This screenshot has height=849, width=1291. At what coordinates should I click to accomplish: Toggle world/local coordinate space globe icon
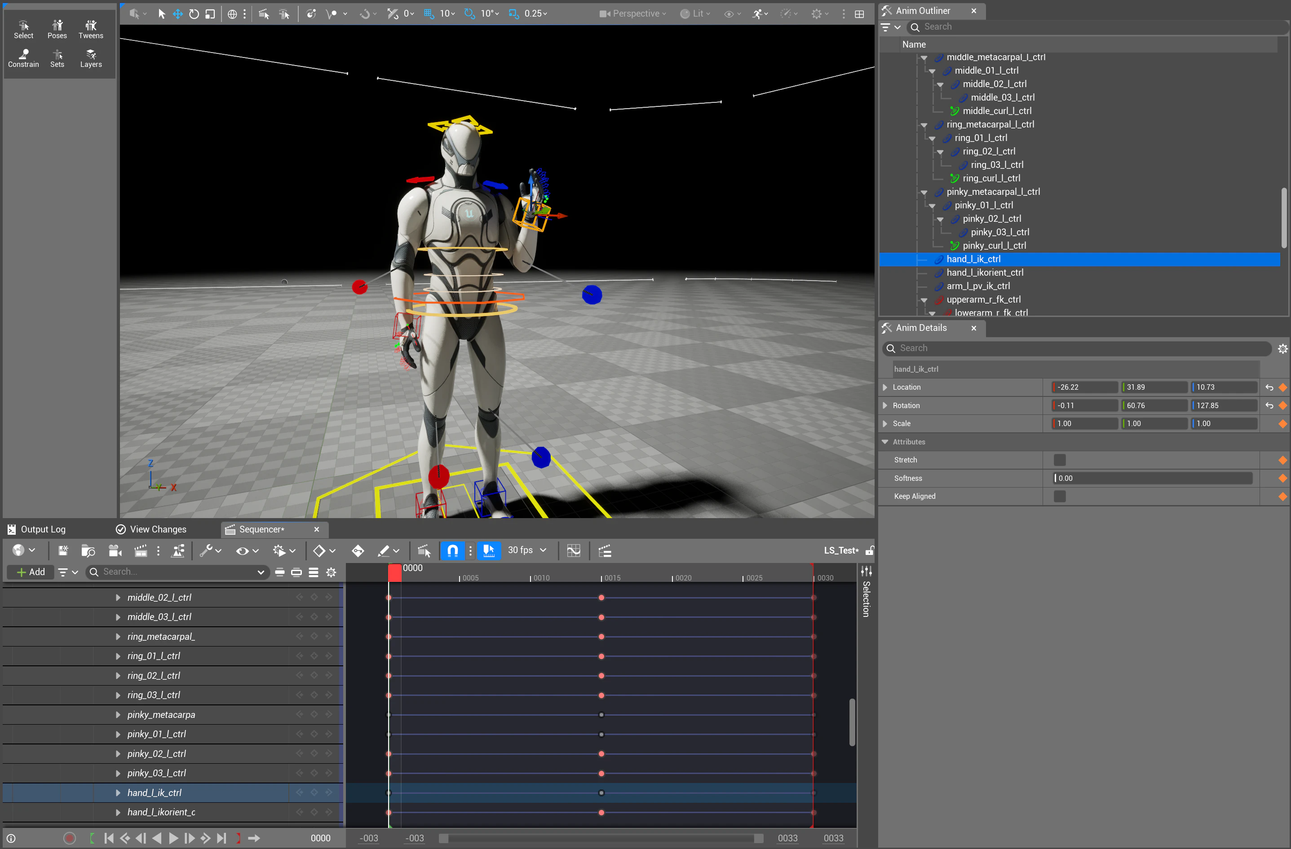(x=232, y=13)
